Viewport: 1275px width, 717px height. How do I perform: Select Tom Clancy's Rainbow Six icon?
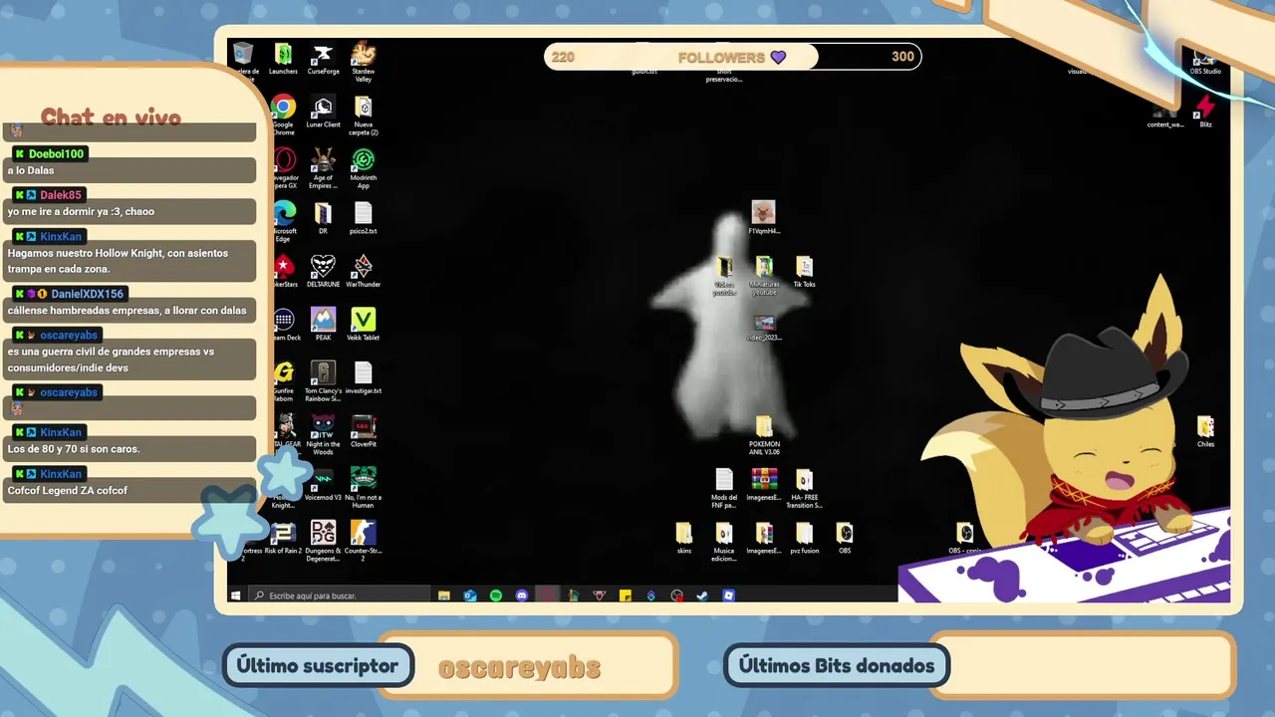[x=323, y=381]
